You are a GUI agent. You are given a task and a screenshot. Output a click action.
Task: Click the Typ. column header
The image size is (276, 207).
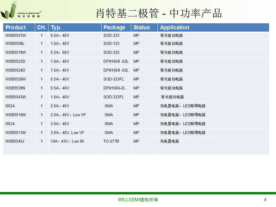pos(56,28)
